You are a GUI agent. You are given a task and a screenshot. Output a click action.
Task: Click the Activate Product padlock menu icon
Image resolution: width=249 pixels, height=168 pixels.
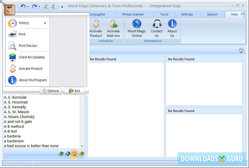point(12,69)
